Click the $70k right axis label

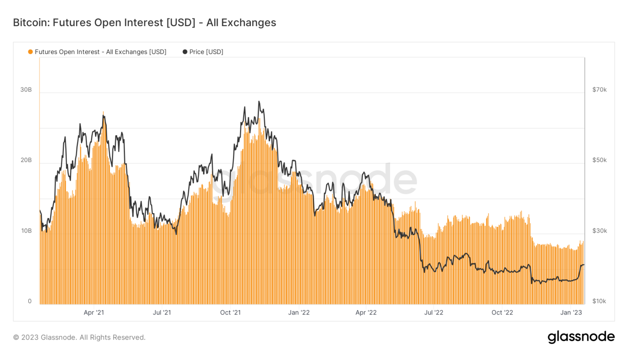pyautogui.click(x=599, y=89)
